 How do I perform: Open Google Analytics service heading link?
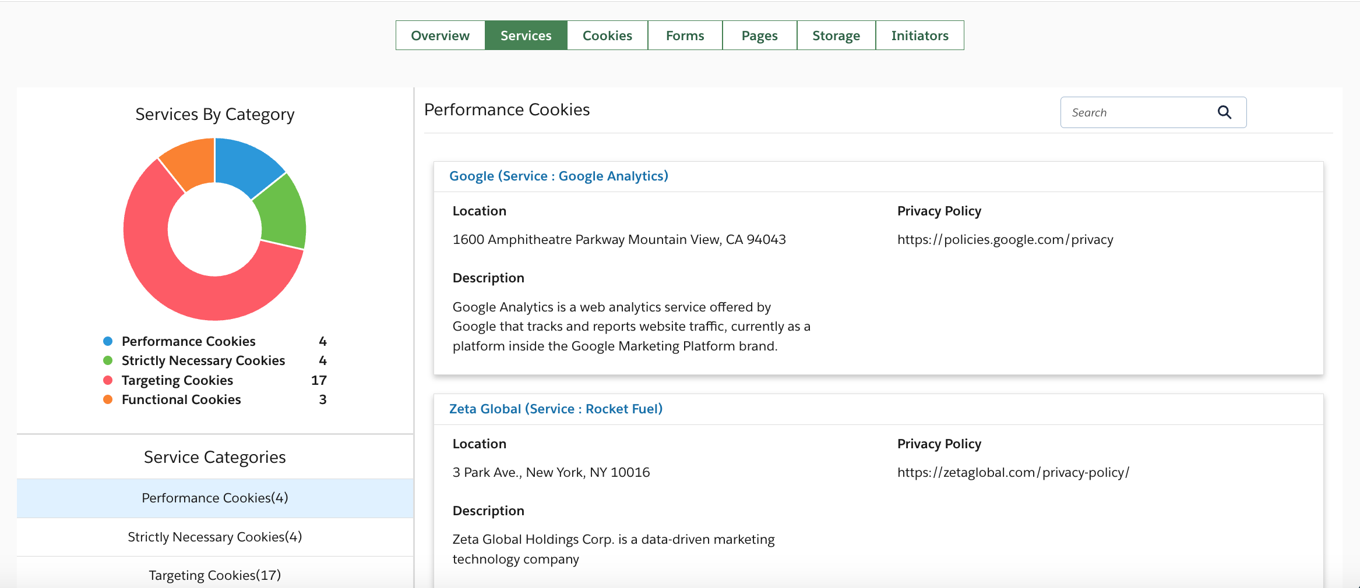pos(558,176)
